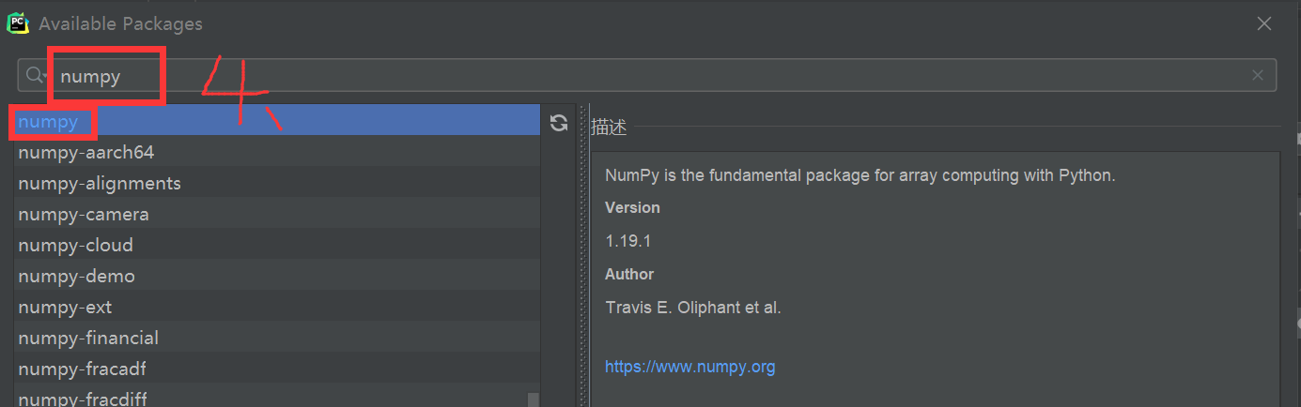Select numpy-fracadf in the package list
Screen dimensions: 1301x407
(277, 369)
